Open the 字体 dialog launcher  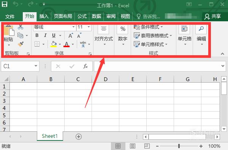click(90, 54)
